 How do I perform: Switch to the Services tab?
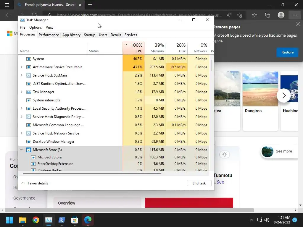click(x=130, y=35)
